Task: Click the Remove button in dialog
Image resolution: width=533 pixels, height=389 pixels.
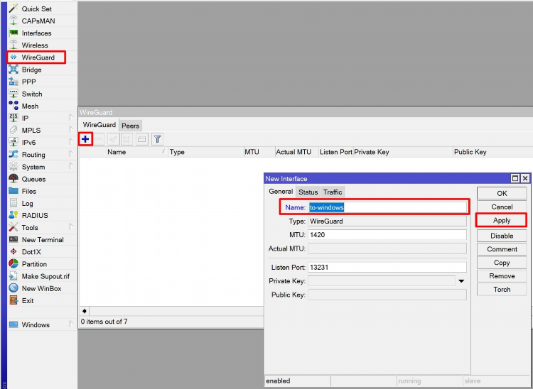Action: click(502, 276)
